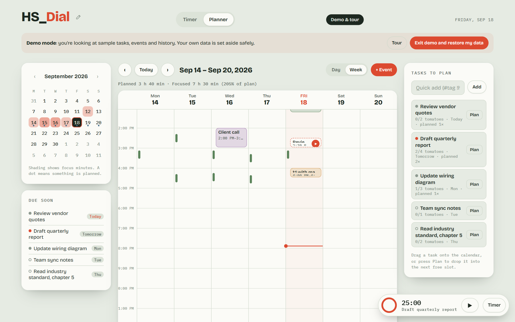Start the Review event play button on Friday

pos(316,144)
